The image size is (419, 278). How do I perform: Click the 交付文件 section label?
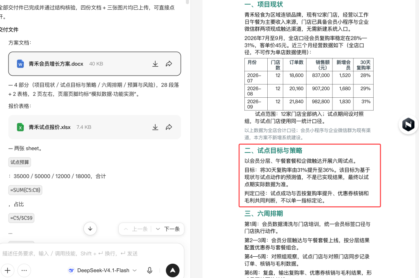[9, 29]
